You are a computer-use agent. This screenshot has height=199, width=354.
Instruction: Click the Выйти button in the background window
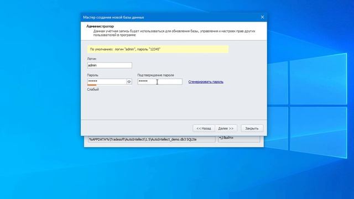(239, 139)
